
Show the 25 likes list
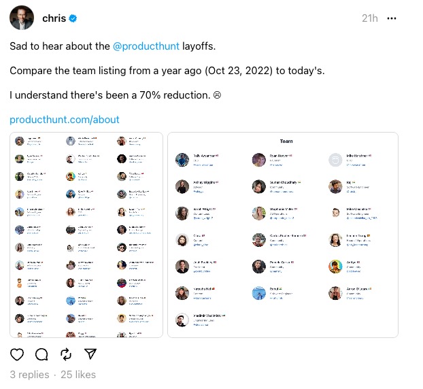[x=78, y=375]
